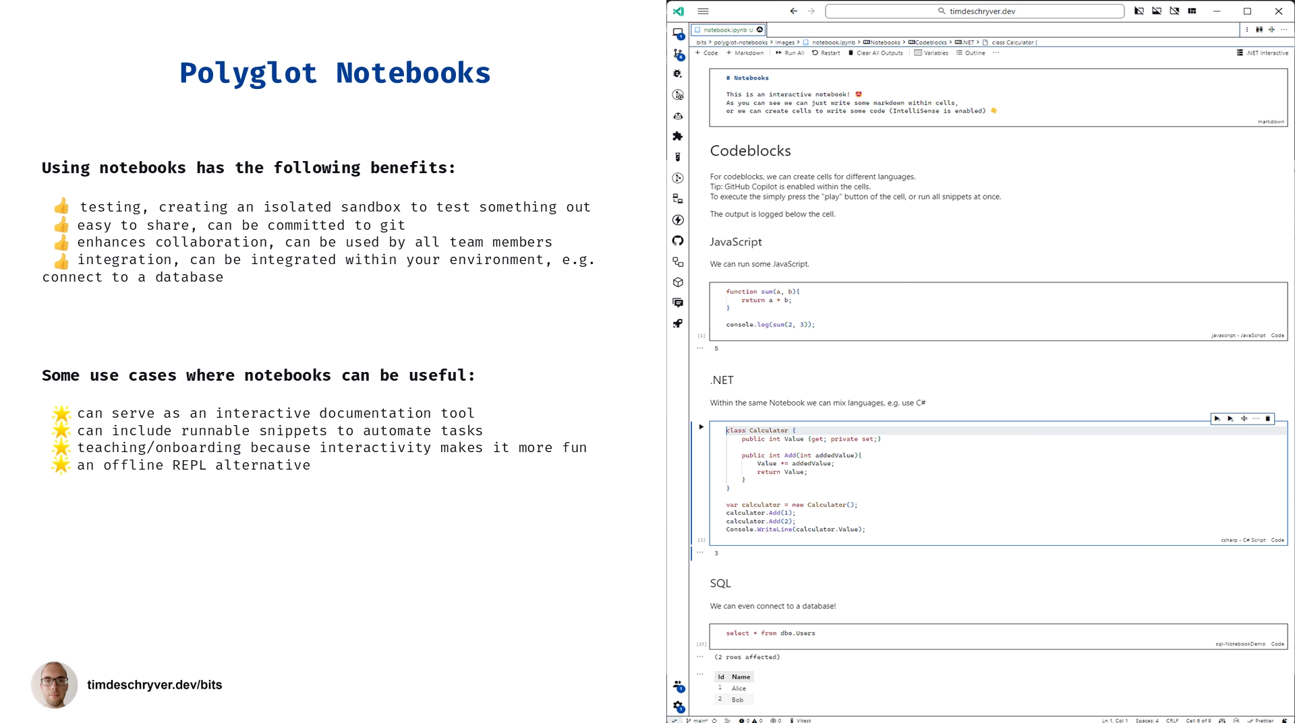Click the polyglot-notebooks breadcrumb
The height and width of the screenshot is (723, 1295).
click(741, 42)
